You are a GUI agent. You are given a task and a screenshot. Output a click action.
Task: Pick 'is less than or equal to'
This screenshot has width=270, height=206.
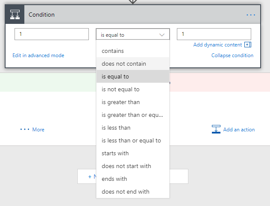pyautogui.click(x=133, y=140)
